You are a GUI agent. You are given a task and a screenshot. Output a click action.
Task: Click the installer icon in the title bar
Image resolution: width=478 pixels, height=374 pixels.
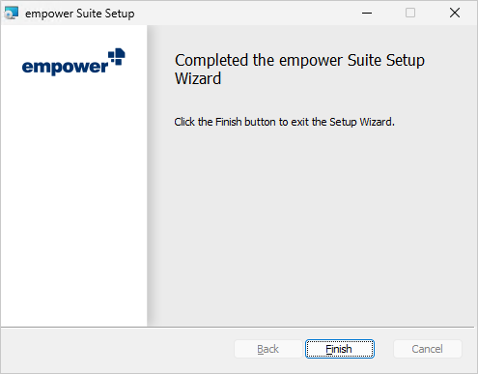click(12, 14)
